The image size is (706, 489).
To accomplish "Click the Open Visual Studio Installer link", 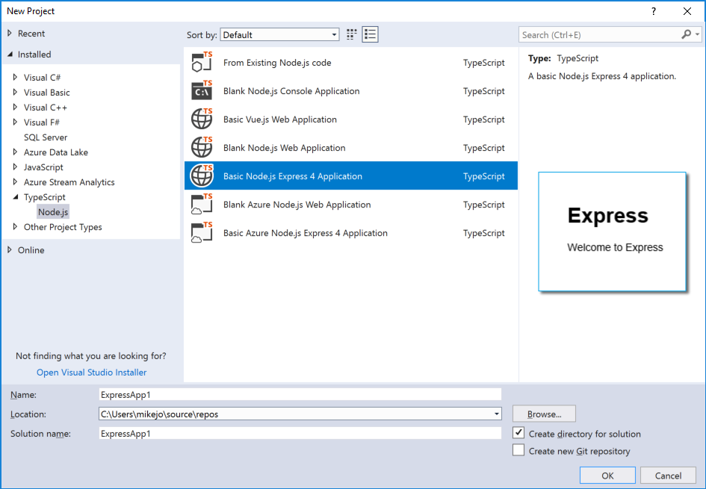I will coord(91,372).
